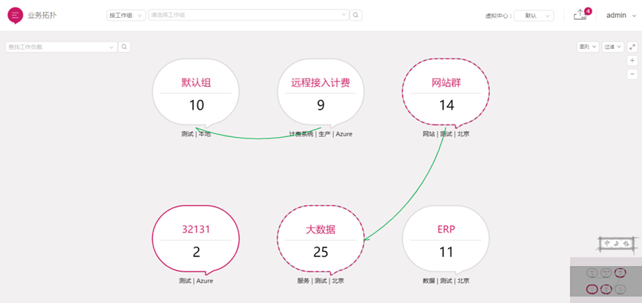The image size is (642, 303).
Task: Open the hamburger main menu icon
Action: [15, 15]
